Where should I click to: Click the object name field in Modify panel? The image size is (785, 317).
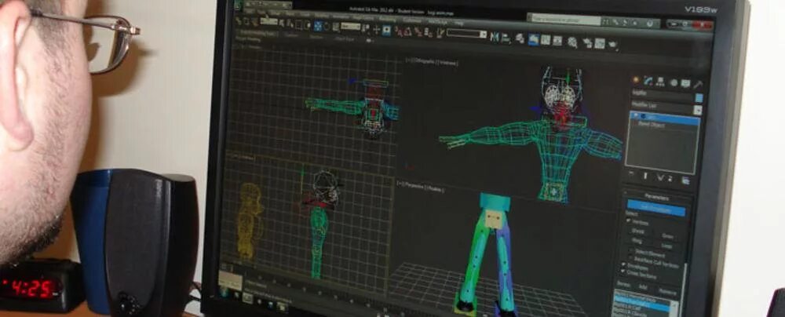pos(661,95)
